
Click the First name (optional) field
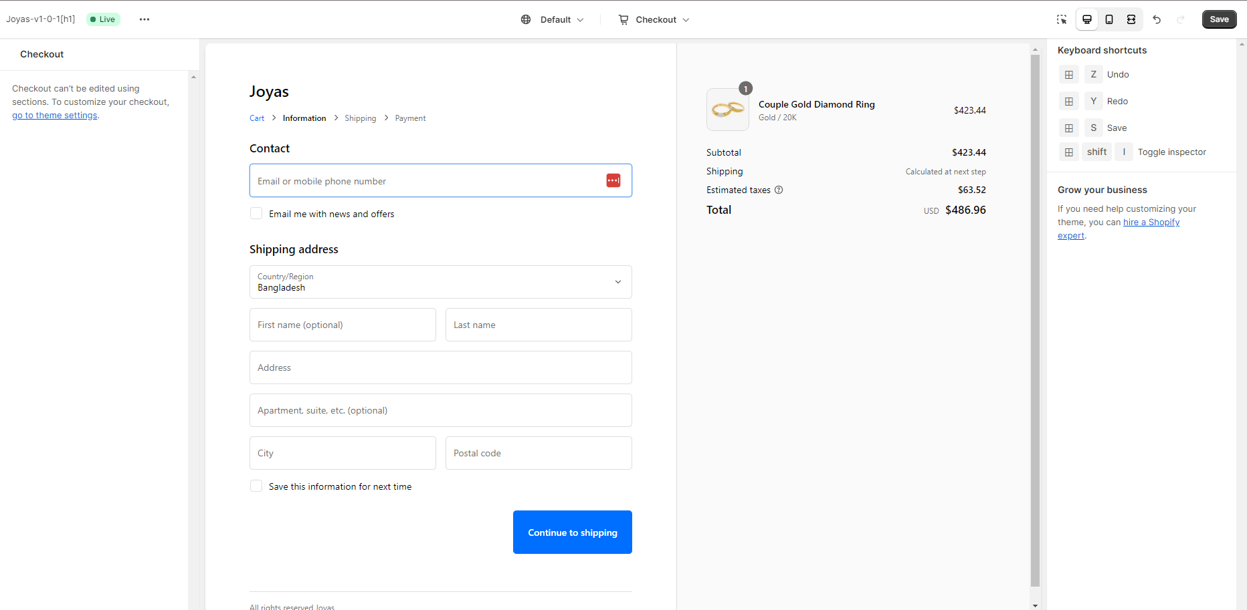(343, 325)
